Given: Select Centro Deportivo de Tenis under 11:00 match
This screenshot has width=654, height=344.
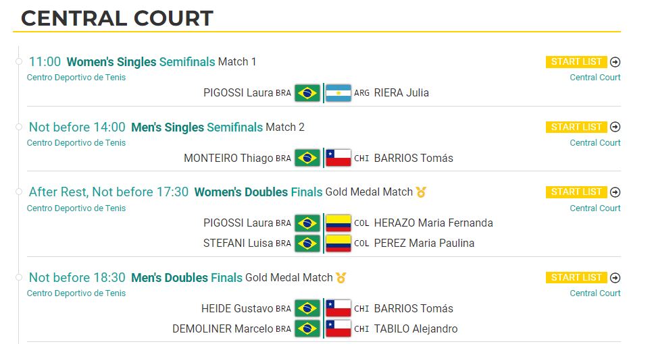Looking at the screenshot, I should (76, 78).
